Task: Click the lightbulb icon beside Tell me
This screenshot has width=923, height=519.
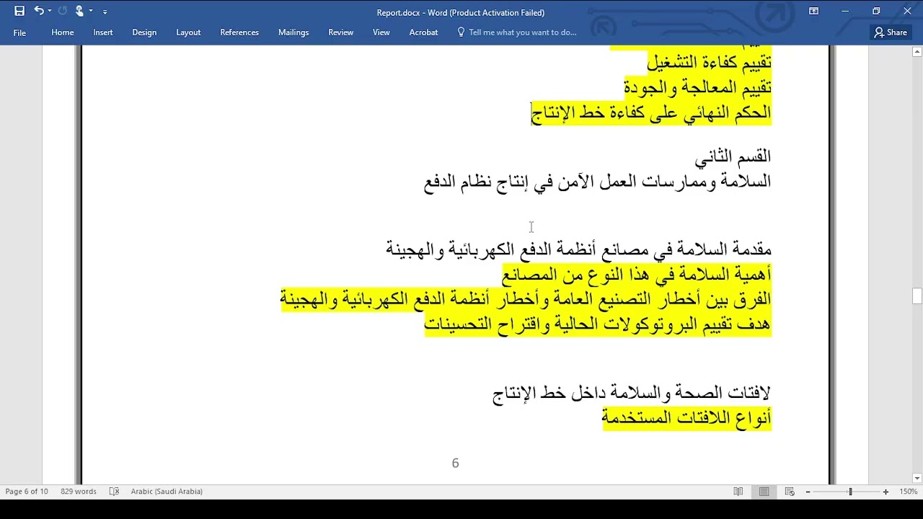Action: 461,32
